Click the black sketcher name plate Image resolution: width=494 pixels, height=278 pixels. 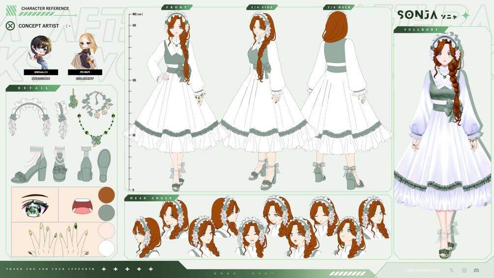41,72
